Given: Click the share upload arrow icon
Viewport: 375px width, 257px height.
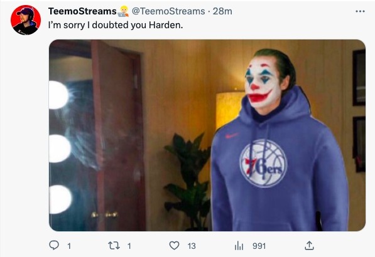Looking at the screenshot, I should tap(309, 245).
